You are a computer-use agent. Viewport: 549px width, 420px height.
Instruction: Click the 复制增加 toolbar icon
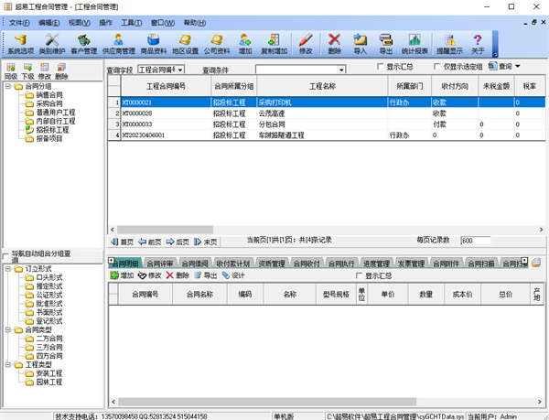pos(274,43)
